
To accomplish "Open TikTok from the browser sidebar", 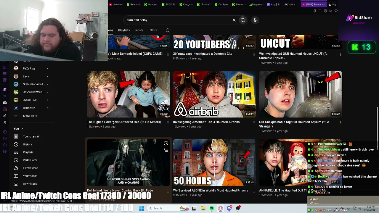I will [5, 116].
